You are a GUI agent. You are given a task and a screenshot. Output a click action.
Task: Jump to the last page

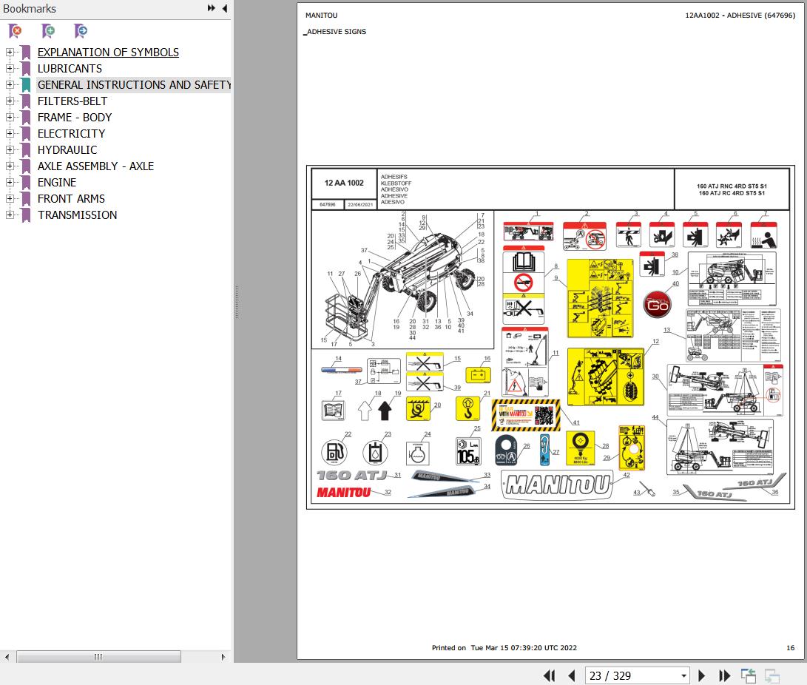(724, 675)
